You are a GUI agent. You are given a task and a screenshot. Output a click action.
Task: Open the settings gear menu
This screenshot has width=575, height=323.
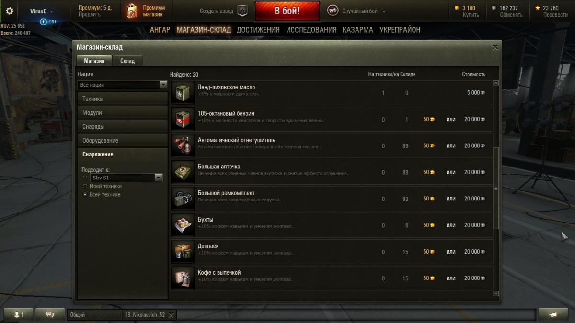pyautogui.click(x=10, y=11)
